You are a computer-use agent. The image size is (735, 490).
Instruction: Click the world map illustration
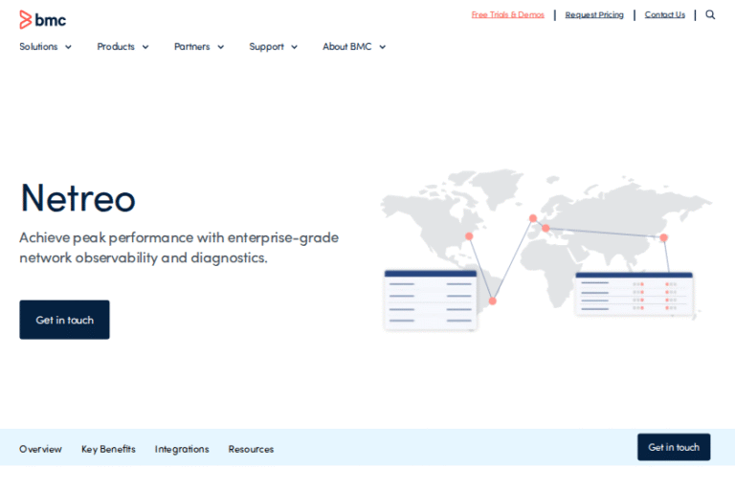pyautogui.click(x=546, y=250)
